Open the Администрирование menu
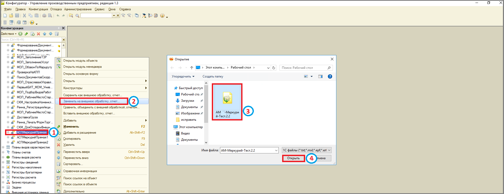Viewport: 504px width, 194px height. pyautogui.click(x=78, y=9)
